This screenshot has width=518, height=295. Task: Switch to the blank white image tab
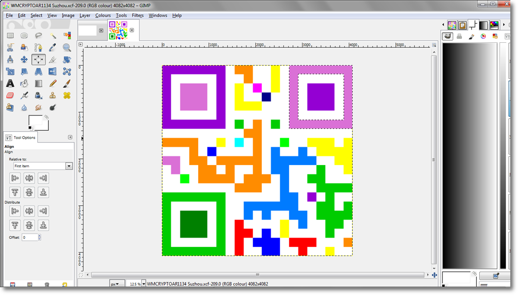(x=91, y=30)
